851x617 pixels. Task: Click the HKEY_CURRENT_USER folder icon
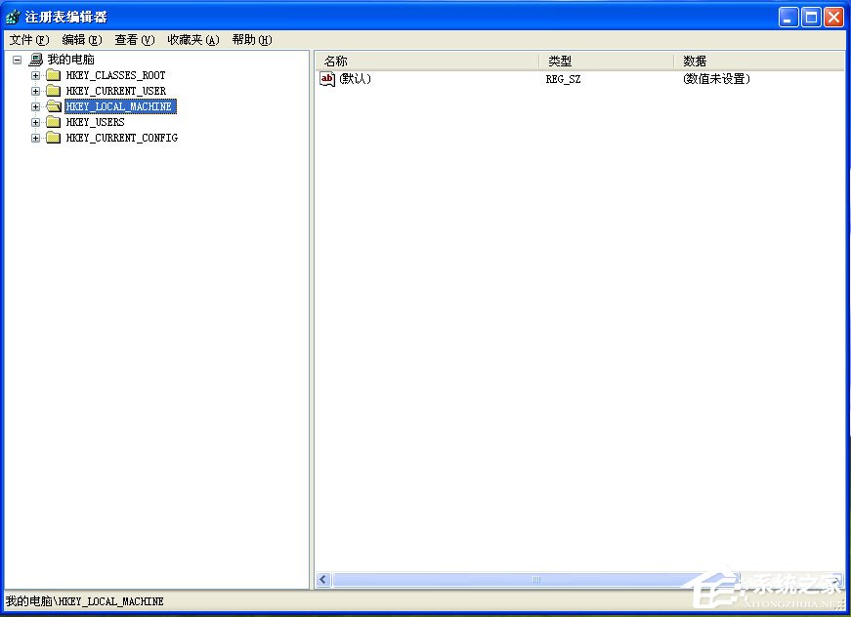click(x=53, y=90)
